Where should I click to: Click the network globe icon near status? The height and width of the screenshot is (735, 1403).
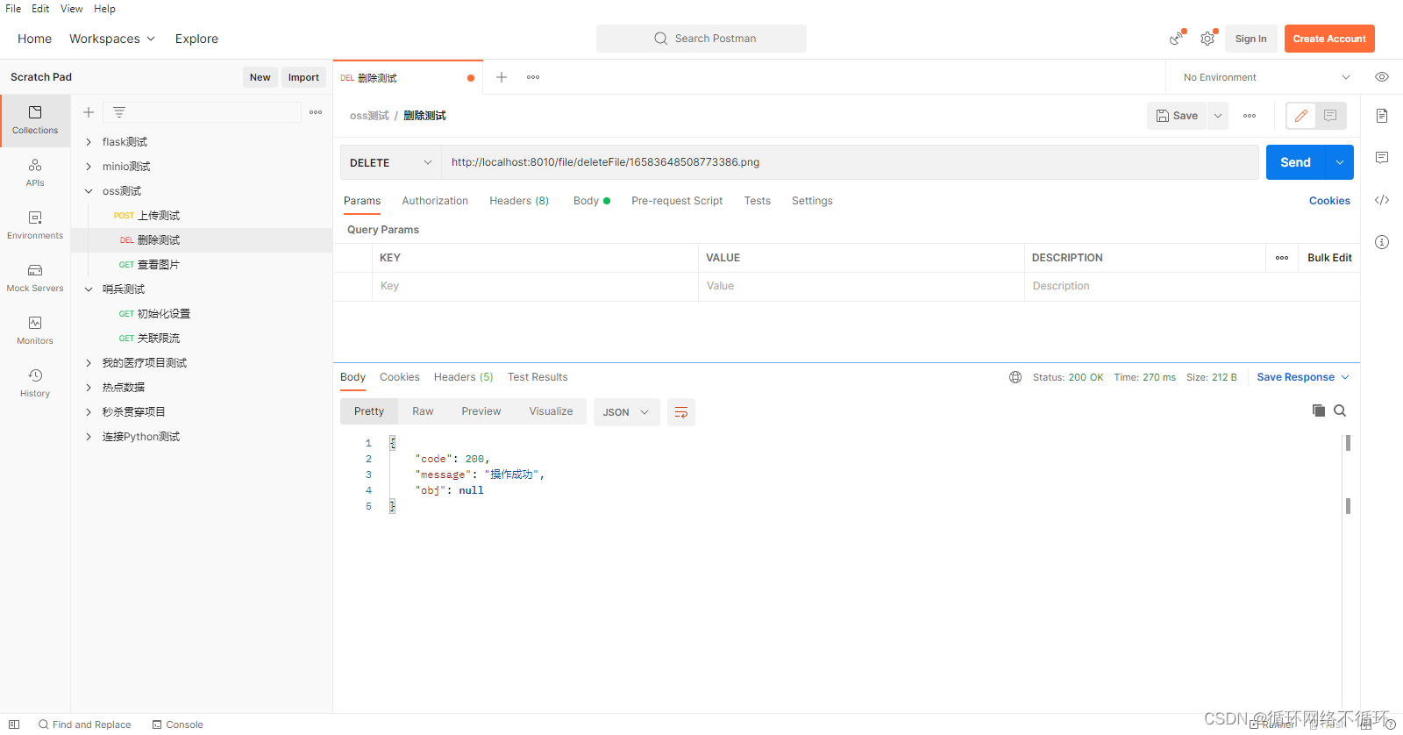coord(1015,377)
